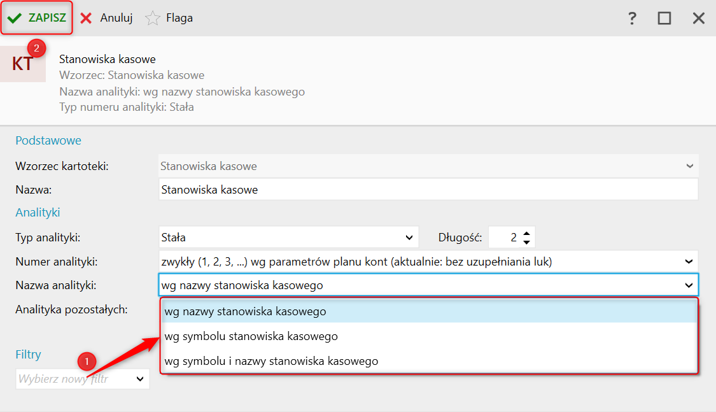Open the Typ analityki dropdown

(409, 238)
